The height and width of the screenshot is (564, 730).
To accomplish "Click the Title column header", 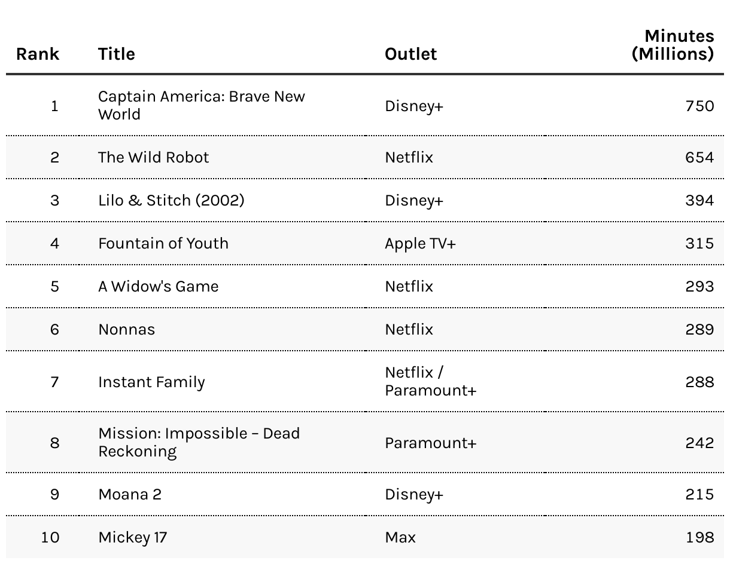I will point(117,54).
